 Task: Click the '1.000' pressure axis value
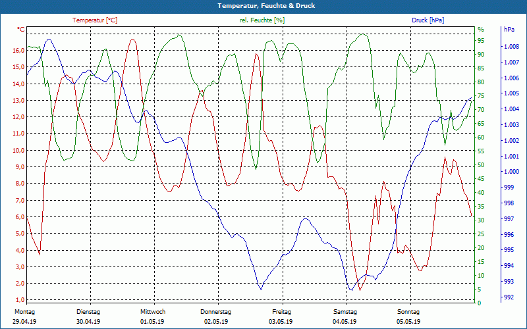click(x=512, y=172)
